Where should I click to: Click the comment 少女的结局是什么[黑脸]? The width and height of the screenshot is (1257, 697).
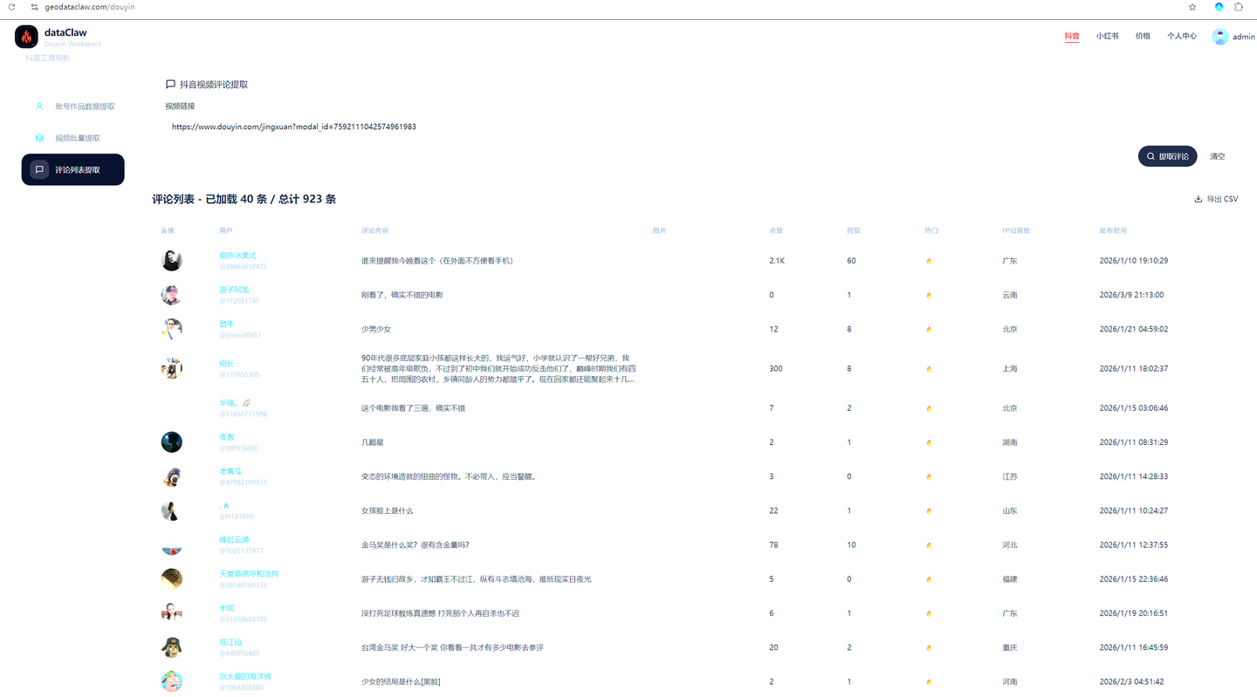pyautogui.click(x=401, y=681)
